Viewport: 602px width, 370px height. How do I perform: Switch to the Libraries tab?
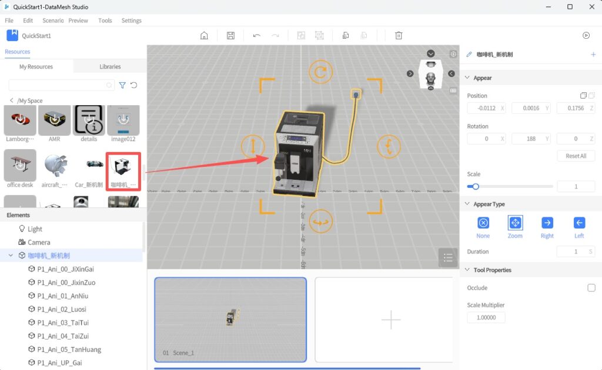pyautogui.click(x=110, y=66)
